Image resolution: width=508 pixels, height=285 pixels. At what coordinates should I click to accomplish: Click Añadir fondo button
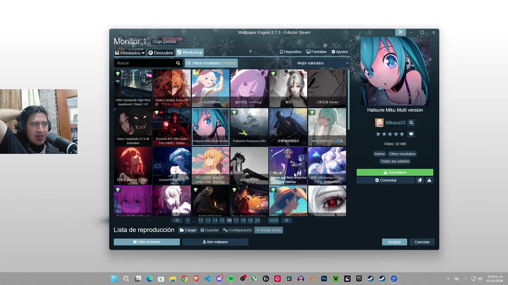point(269,230)
